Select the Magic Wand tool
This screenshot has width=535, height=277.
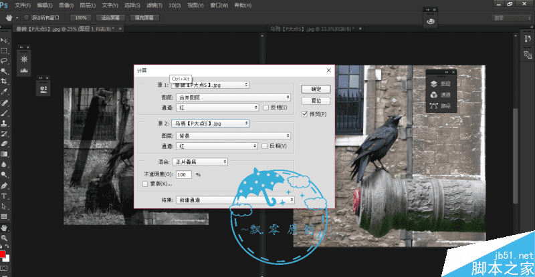(x=4, y=71)
